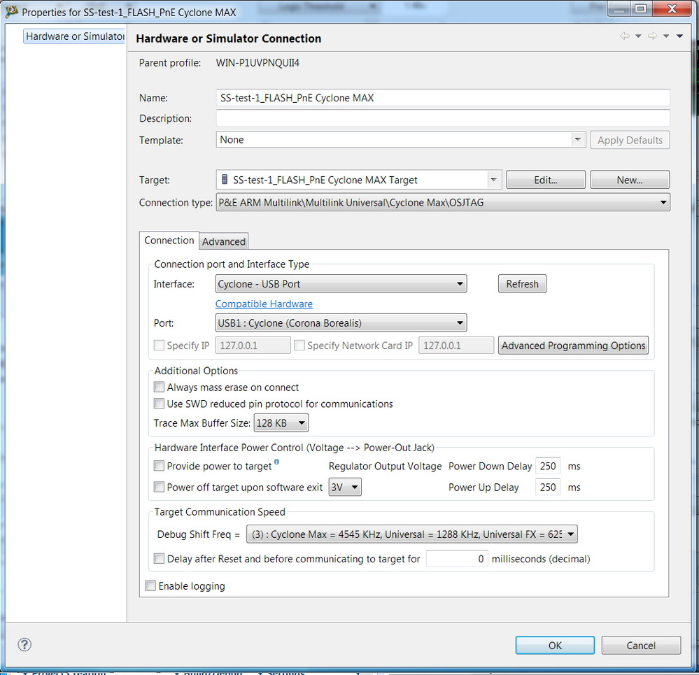Click the back navigation arrow icon
Viewport: 699px width, 675px height.
[625, 36]
